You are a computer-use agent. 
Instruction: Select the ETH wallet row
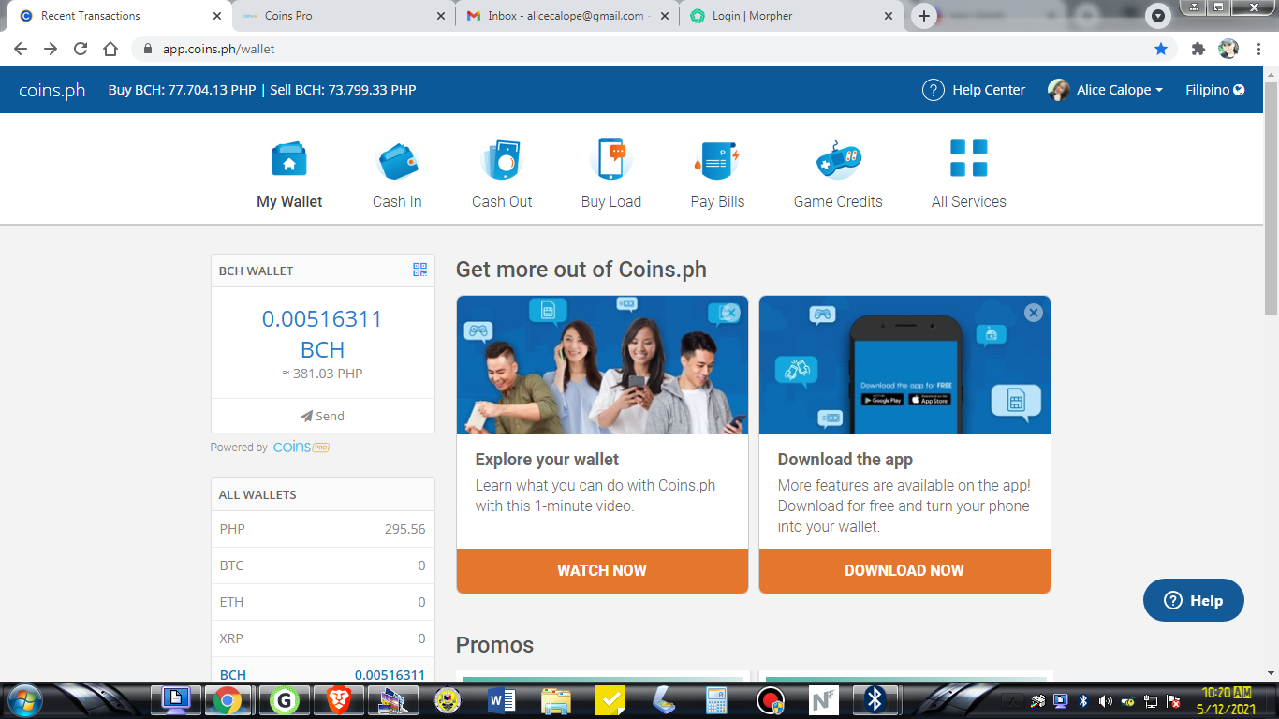(x=323, y=602)
